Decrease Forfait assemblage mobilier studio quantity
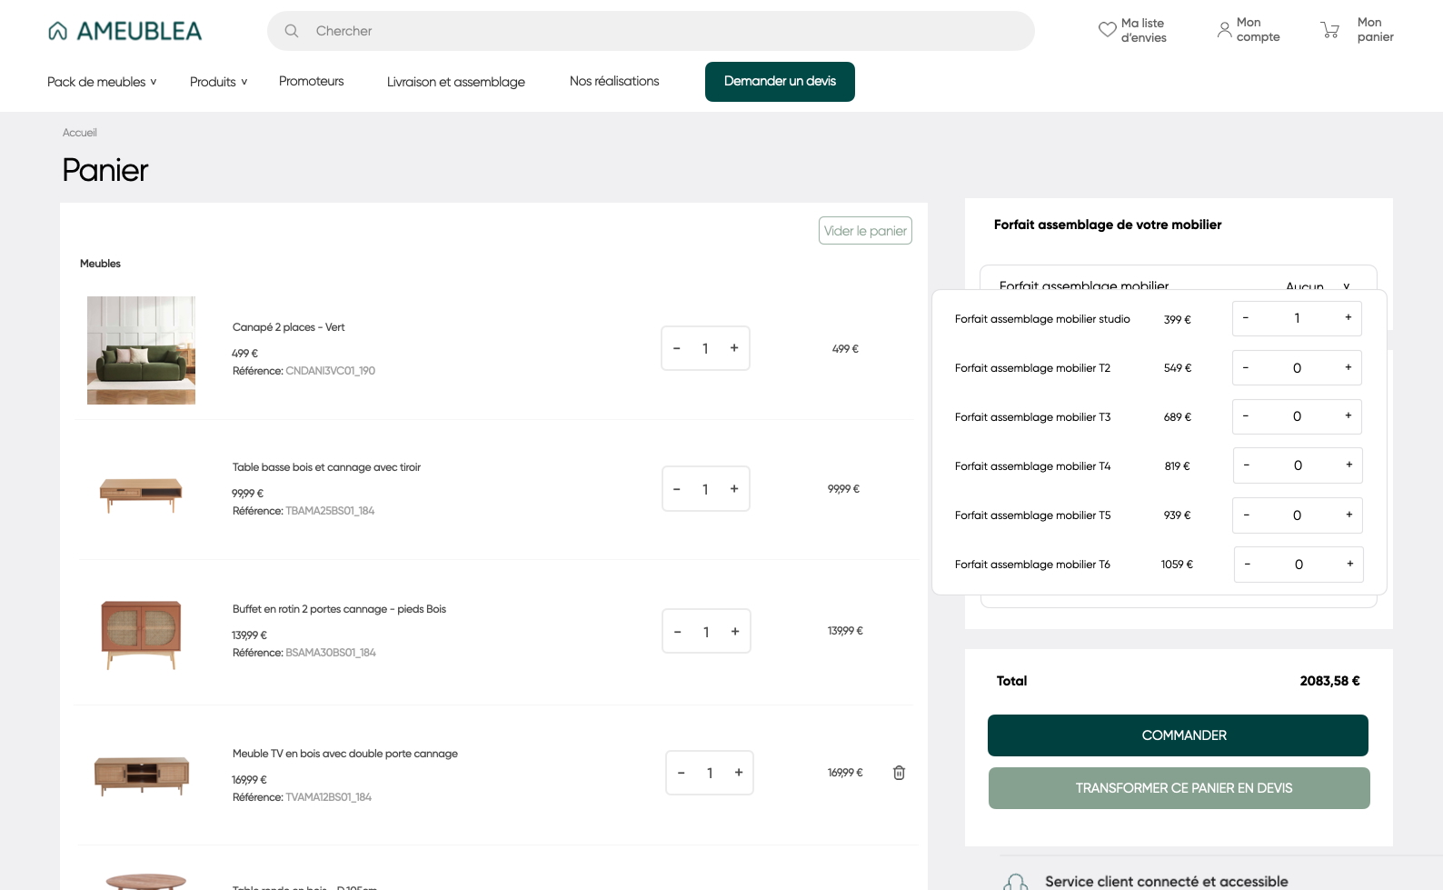This screenshot has width=1443, height=890. click(1245, 318)
